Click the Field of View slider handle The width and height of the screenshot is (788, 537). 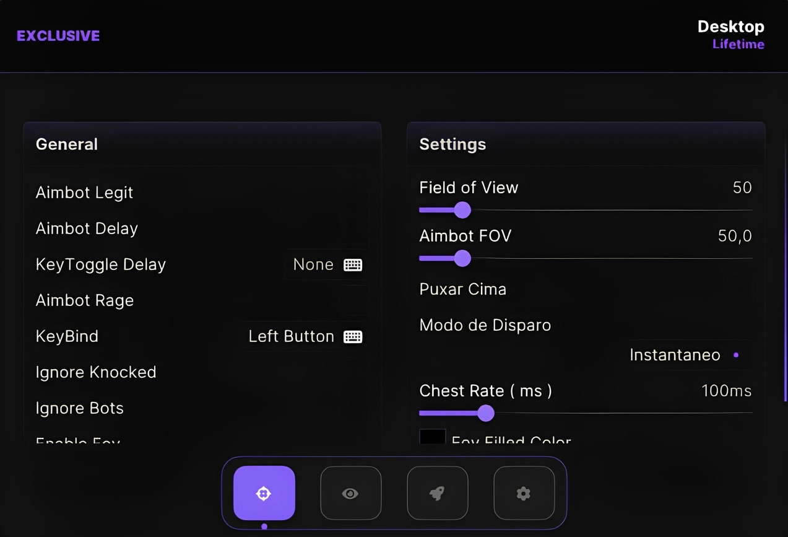coord(462,210)
